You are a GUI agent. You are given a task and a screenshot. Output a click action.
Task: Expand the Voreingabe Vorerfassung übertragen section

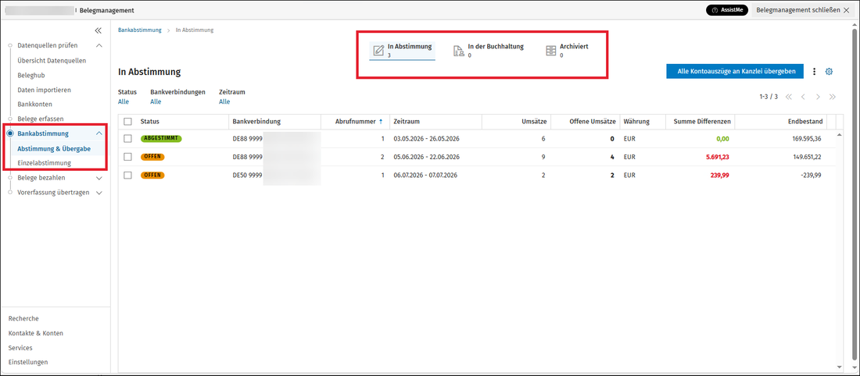click(99, 193)
